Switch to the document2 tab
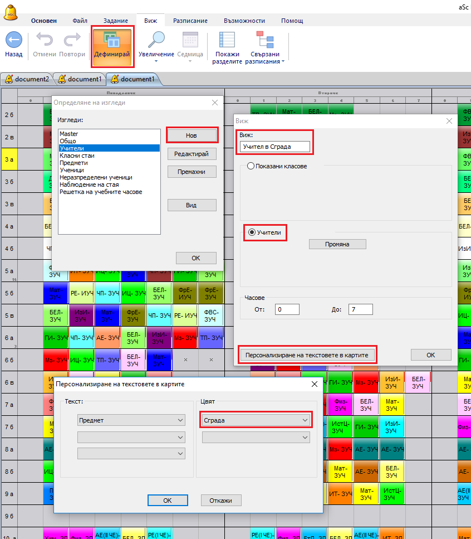The width and height of the screenshot is (471, 539). (27, 79)
